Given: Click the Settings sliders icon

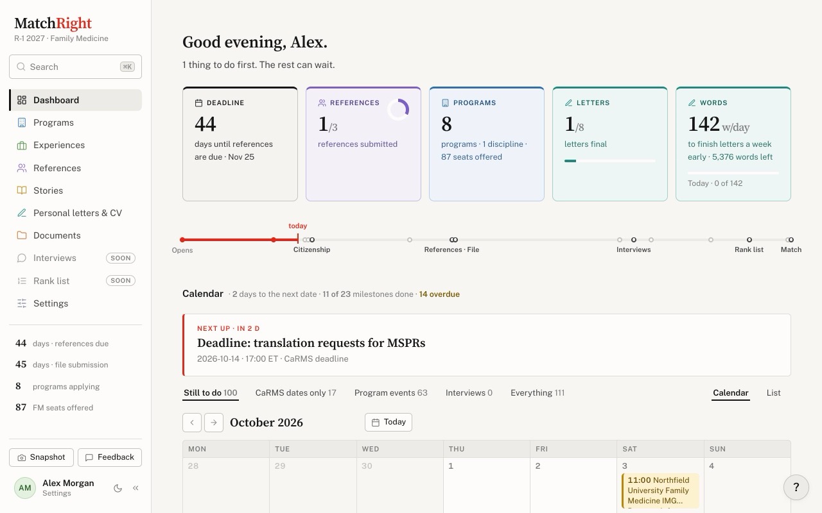Looking at the screenshot, I should [x=22, y=303].
